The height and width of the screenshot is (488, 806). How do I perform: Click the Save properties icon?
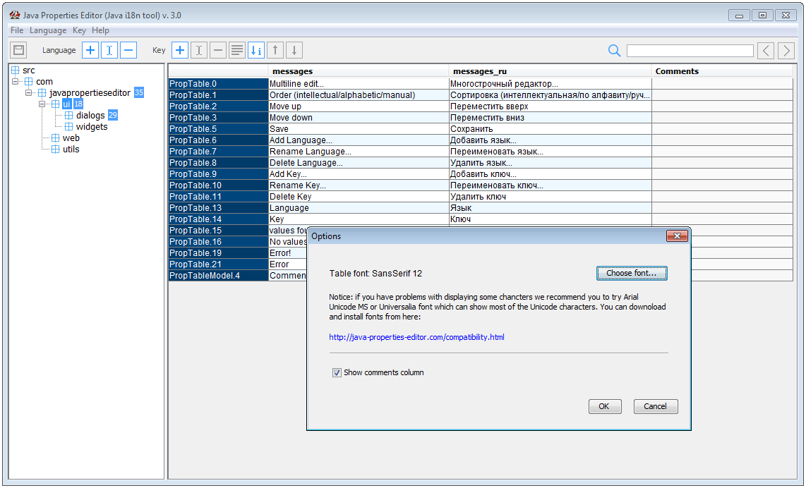click(x=18, y=50)
